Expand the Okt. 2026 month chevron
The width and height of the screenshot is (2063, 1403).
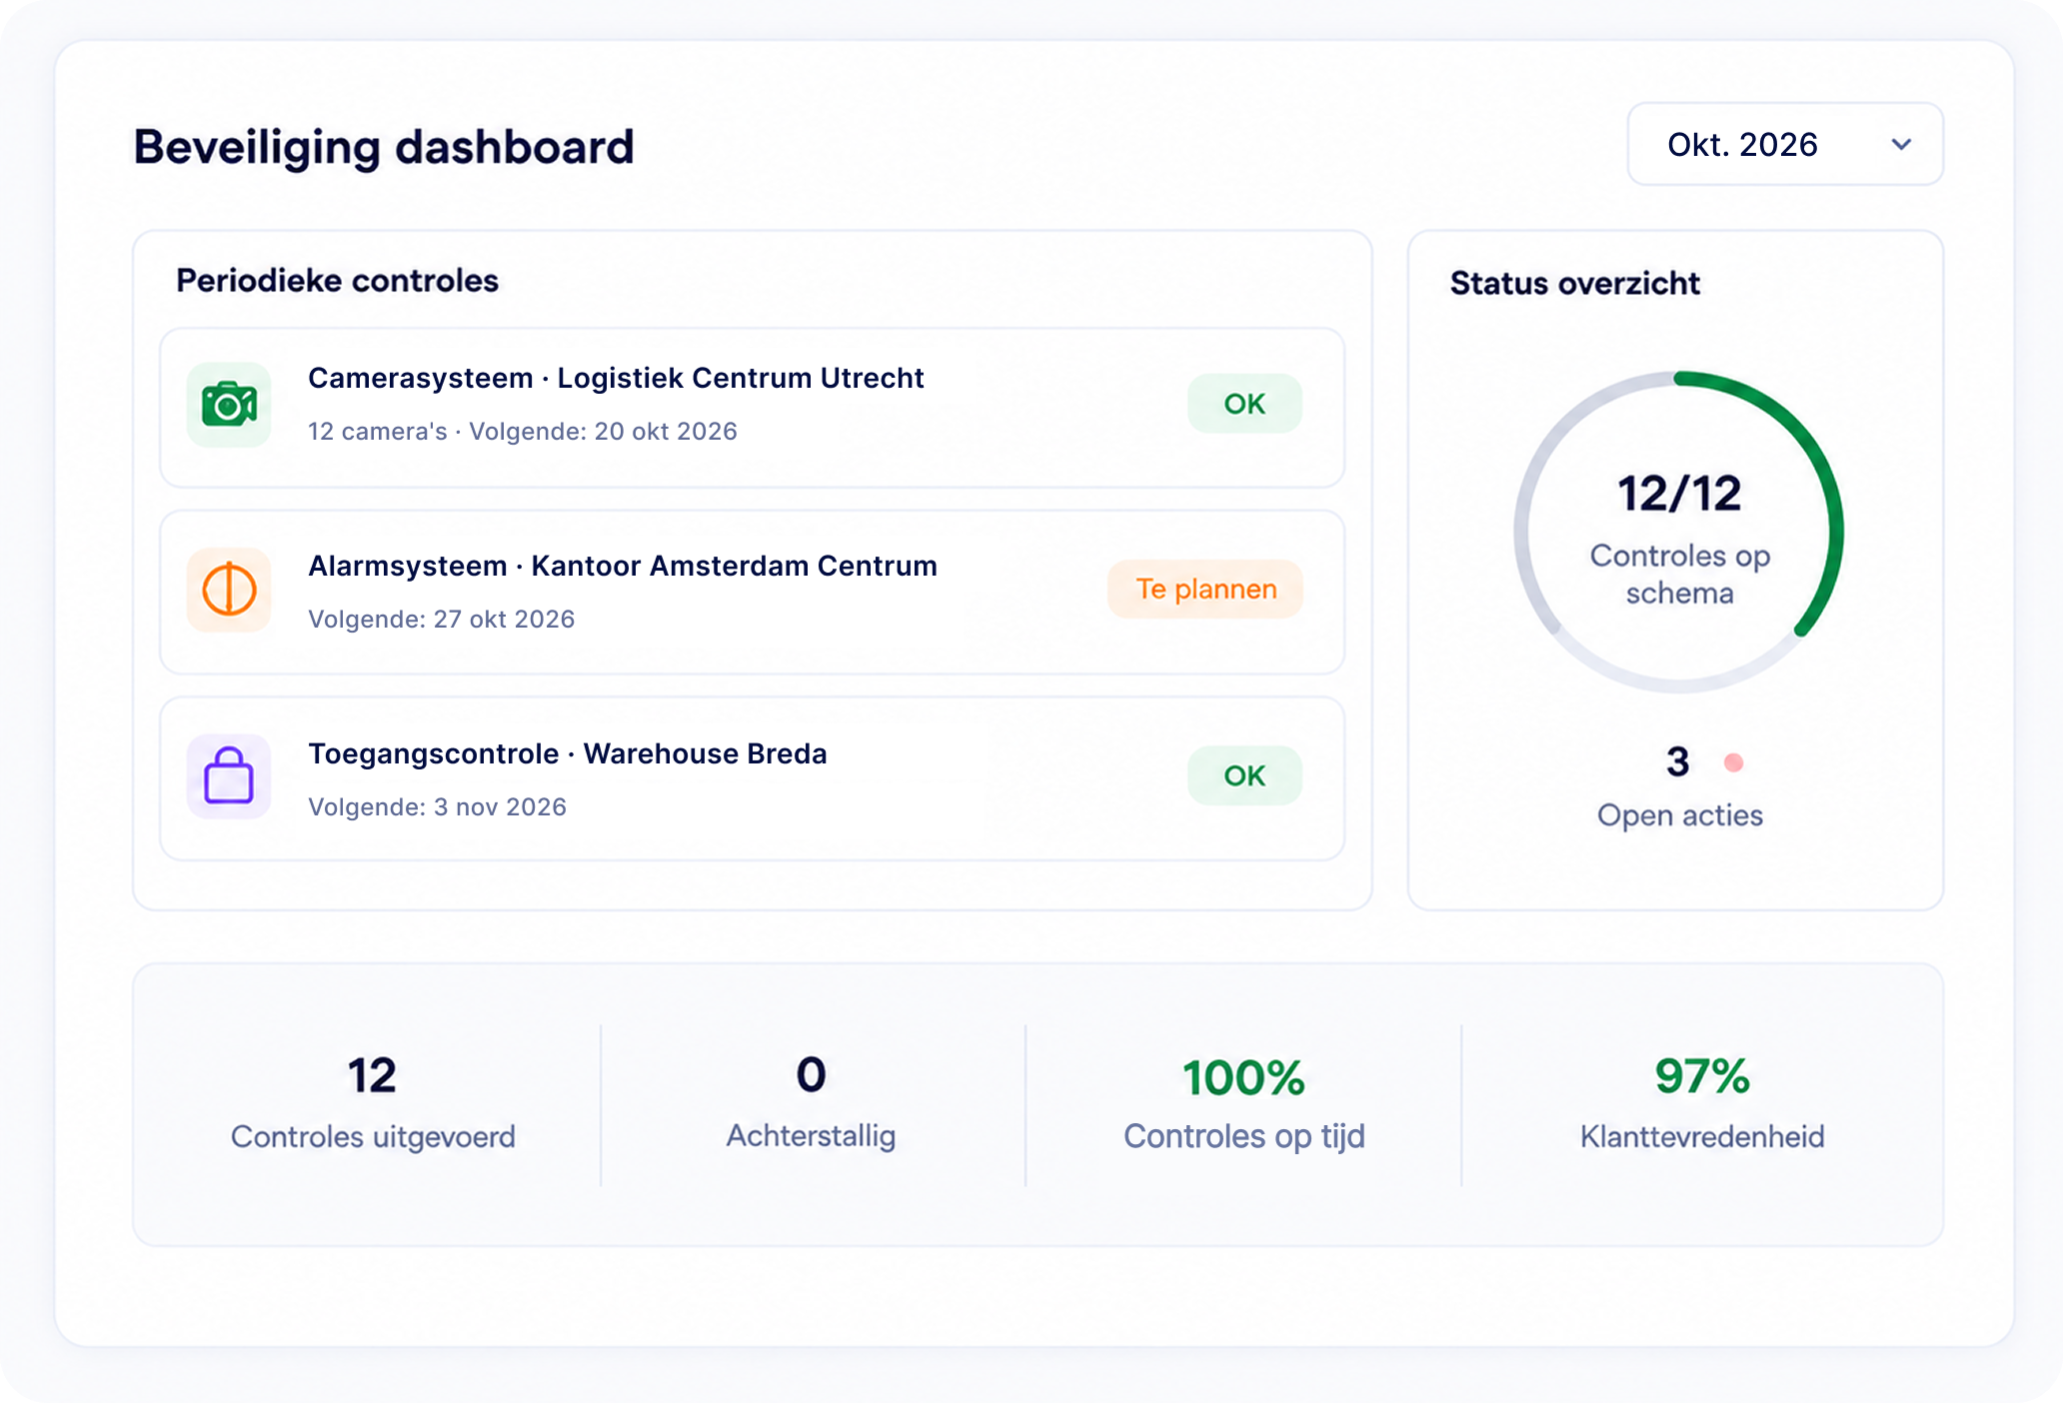click(x=1901, y=144)
